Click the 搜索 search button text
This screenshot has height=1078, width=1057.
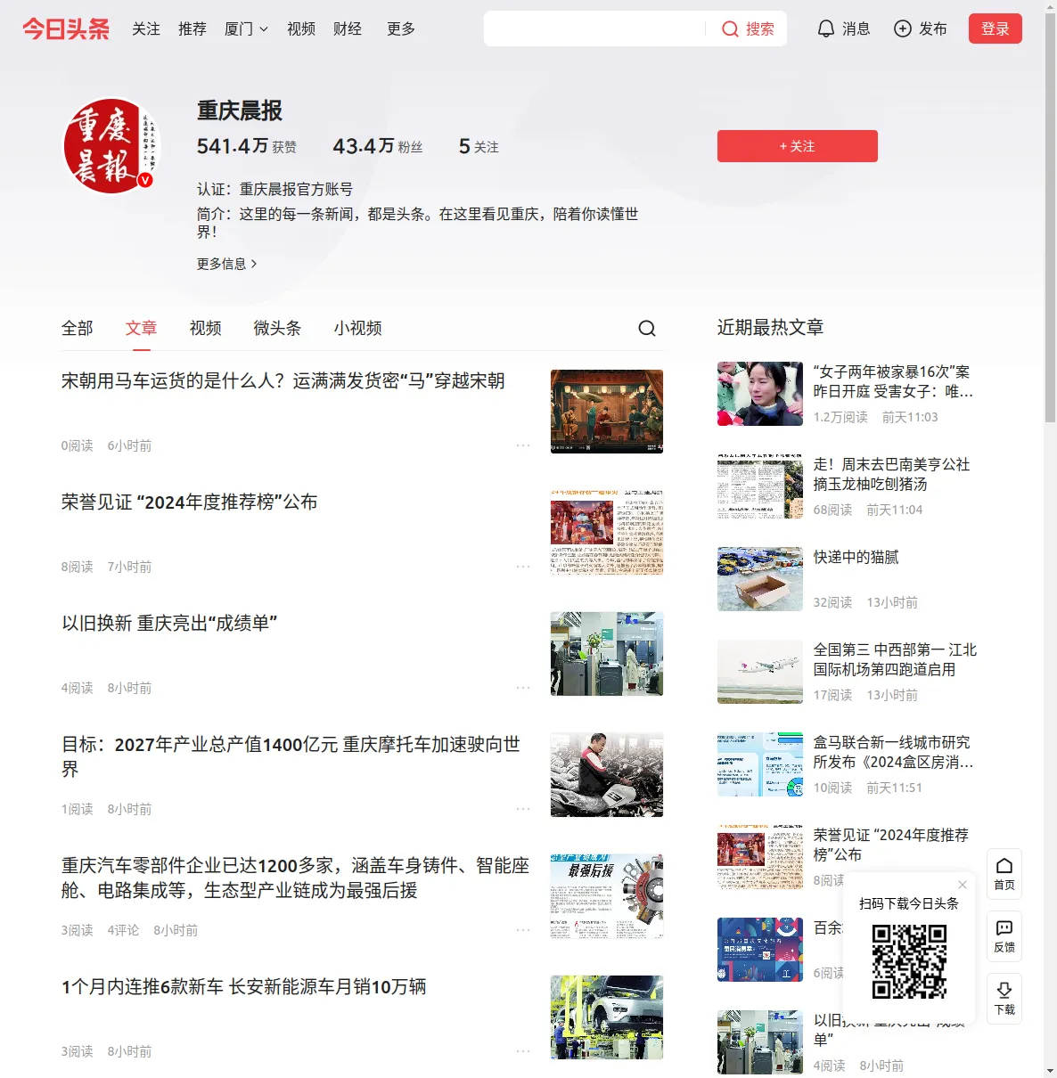pos(760,29)
